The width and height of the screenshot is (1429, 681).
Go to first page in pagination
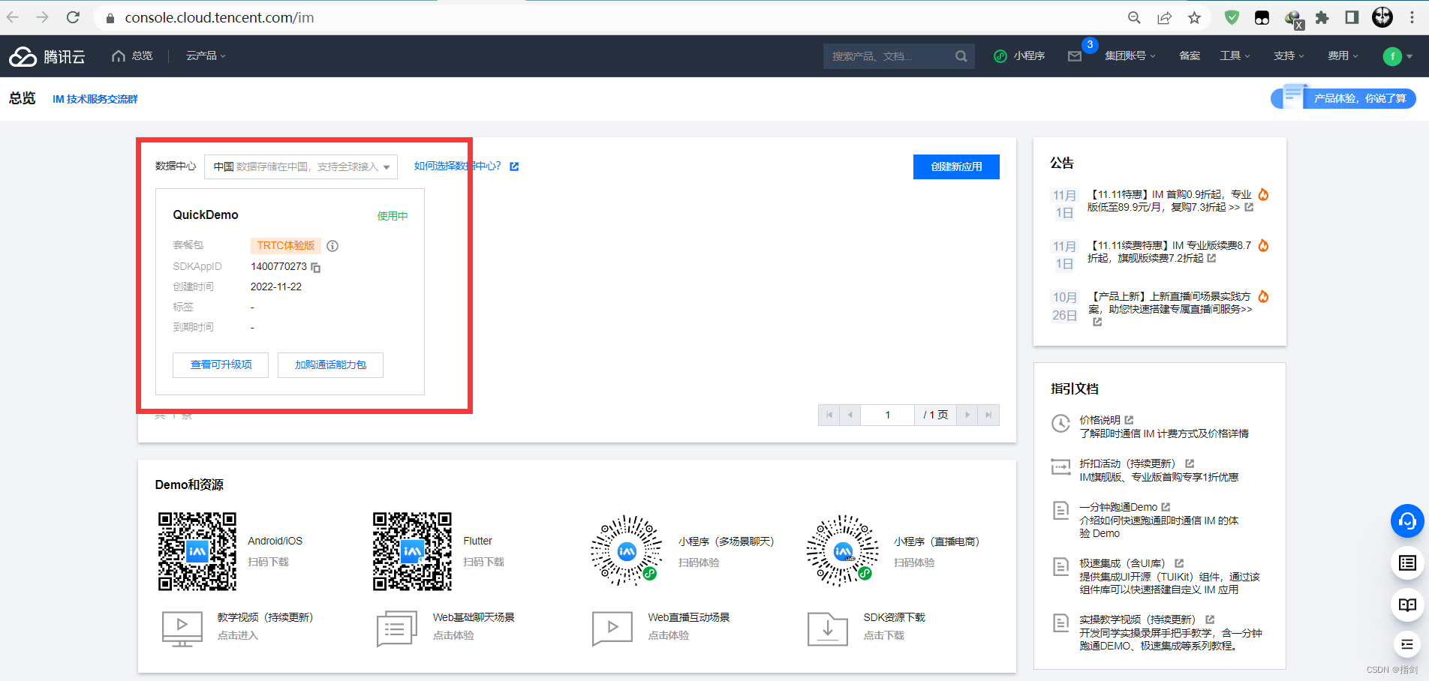829,415
